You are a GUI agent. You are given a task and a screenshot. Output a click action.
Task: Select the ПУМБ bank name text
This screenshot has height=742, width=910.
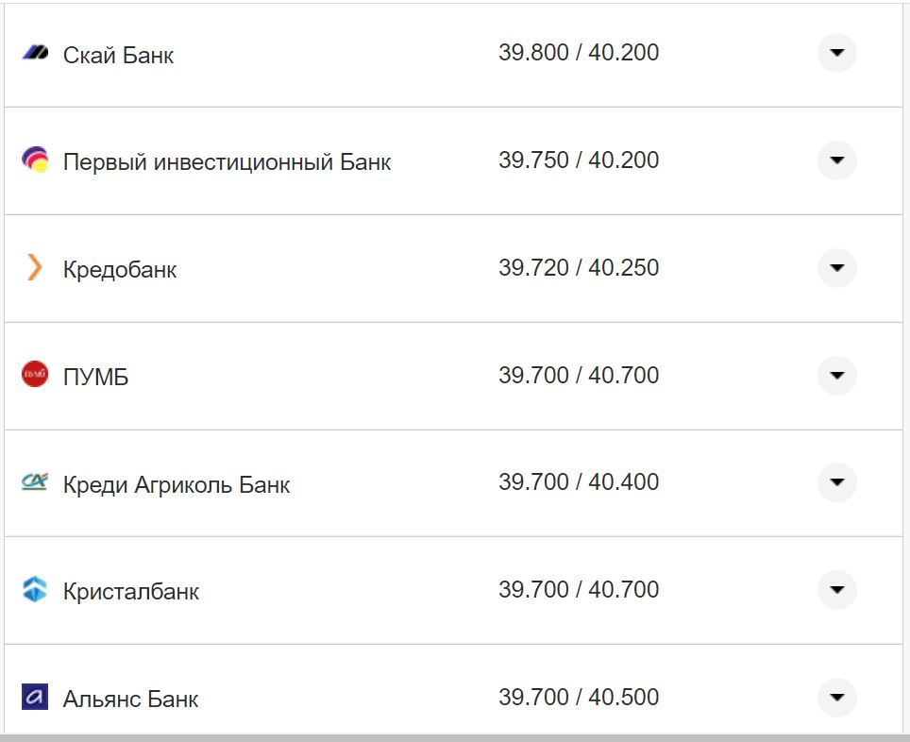tap(97, 376)
